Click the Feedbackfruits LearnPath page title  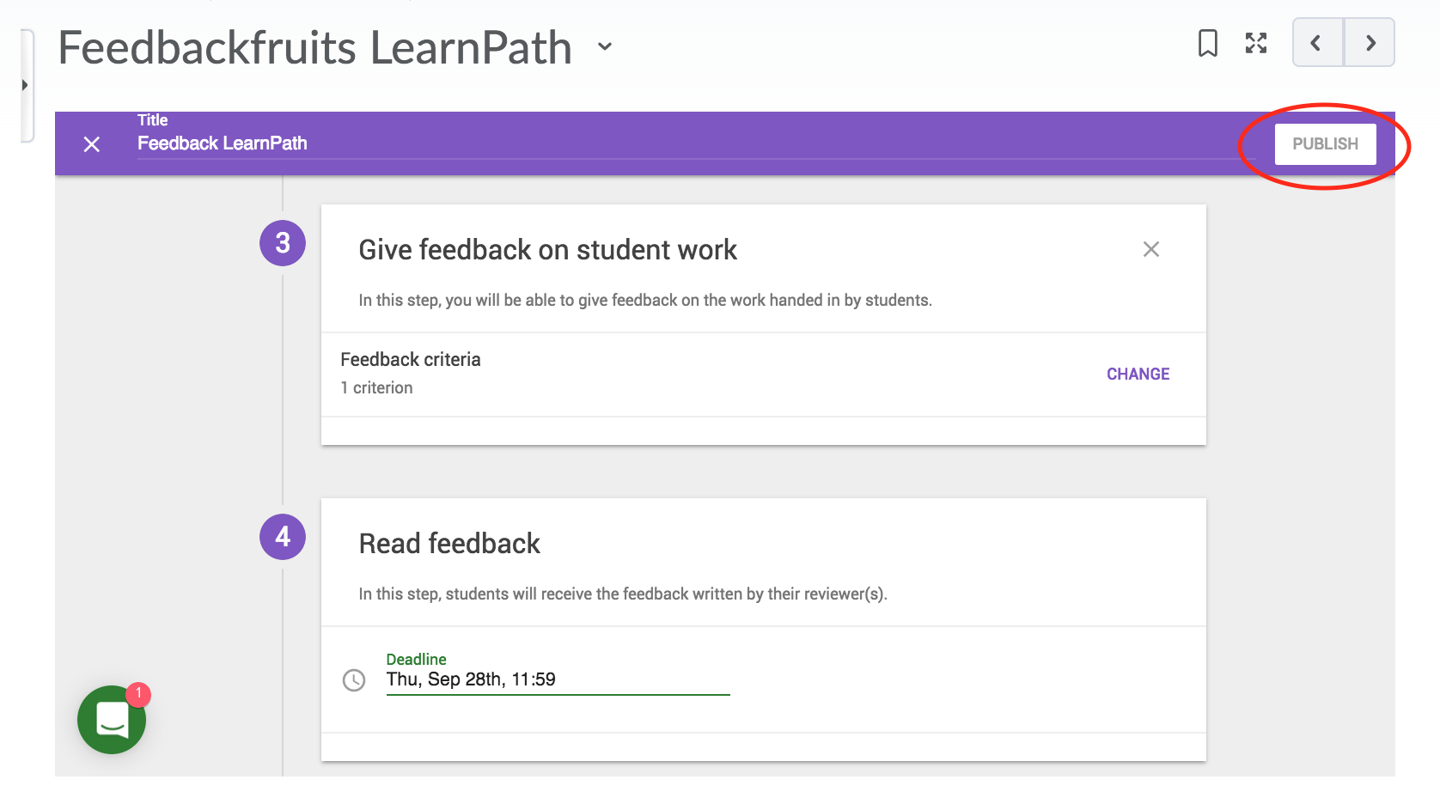click(x=314, y=47)
